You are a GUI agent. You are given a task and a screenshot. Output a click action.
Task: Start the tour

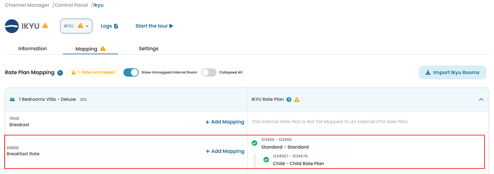pos(154,26)
